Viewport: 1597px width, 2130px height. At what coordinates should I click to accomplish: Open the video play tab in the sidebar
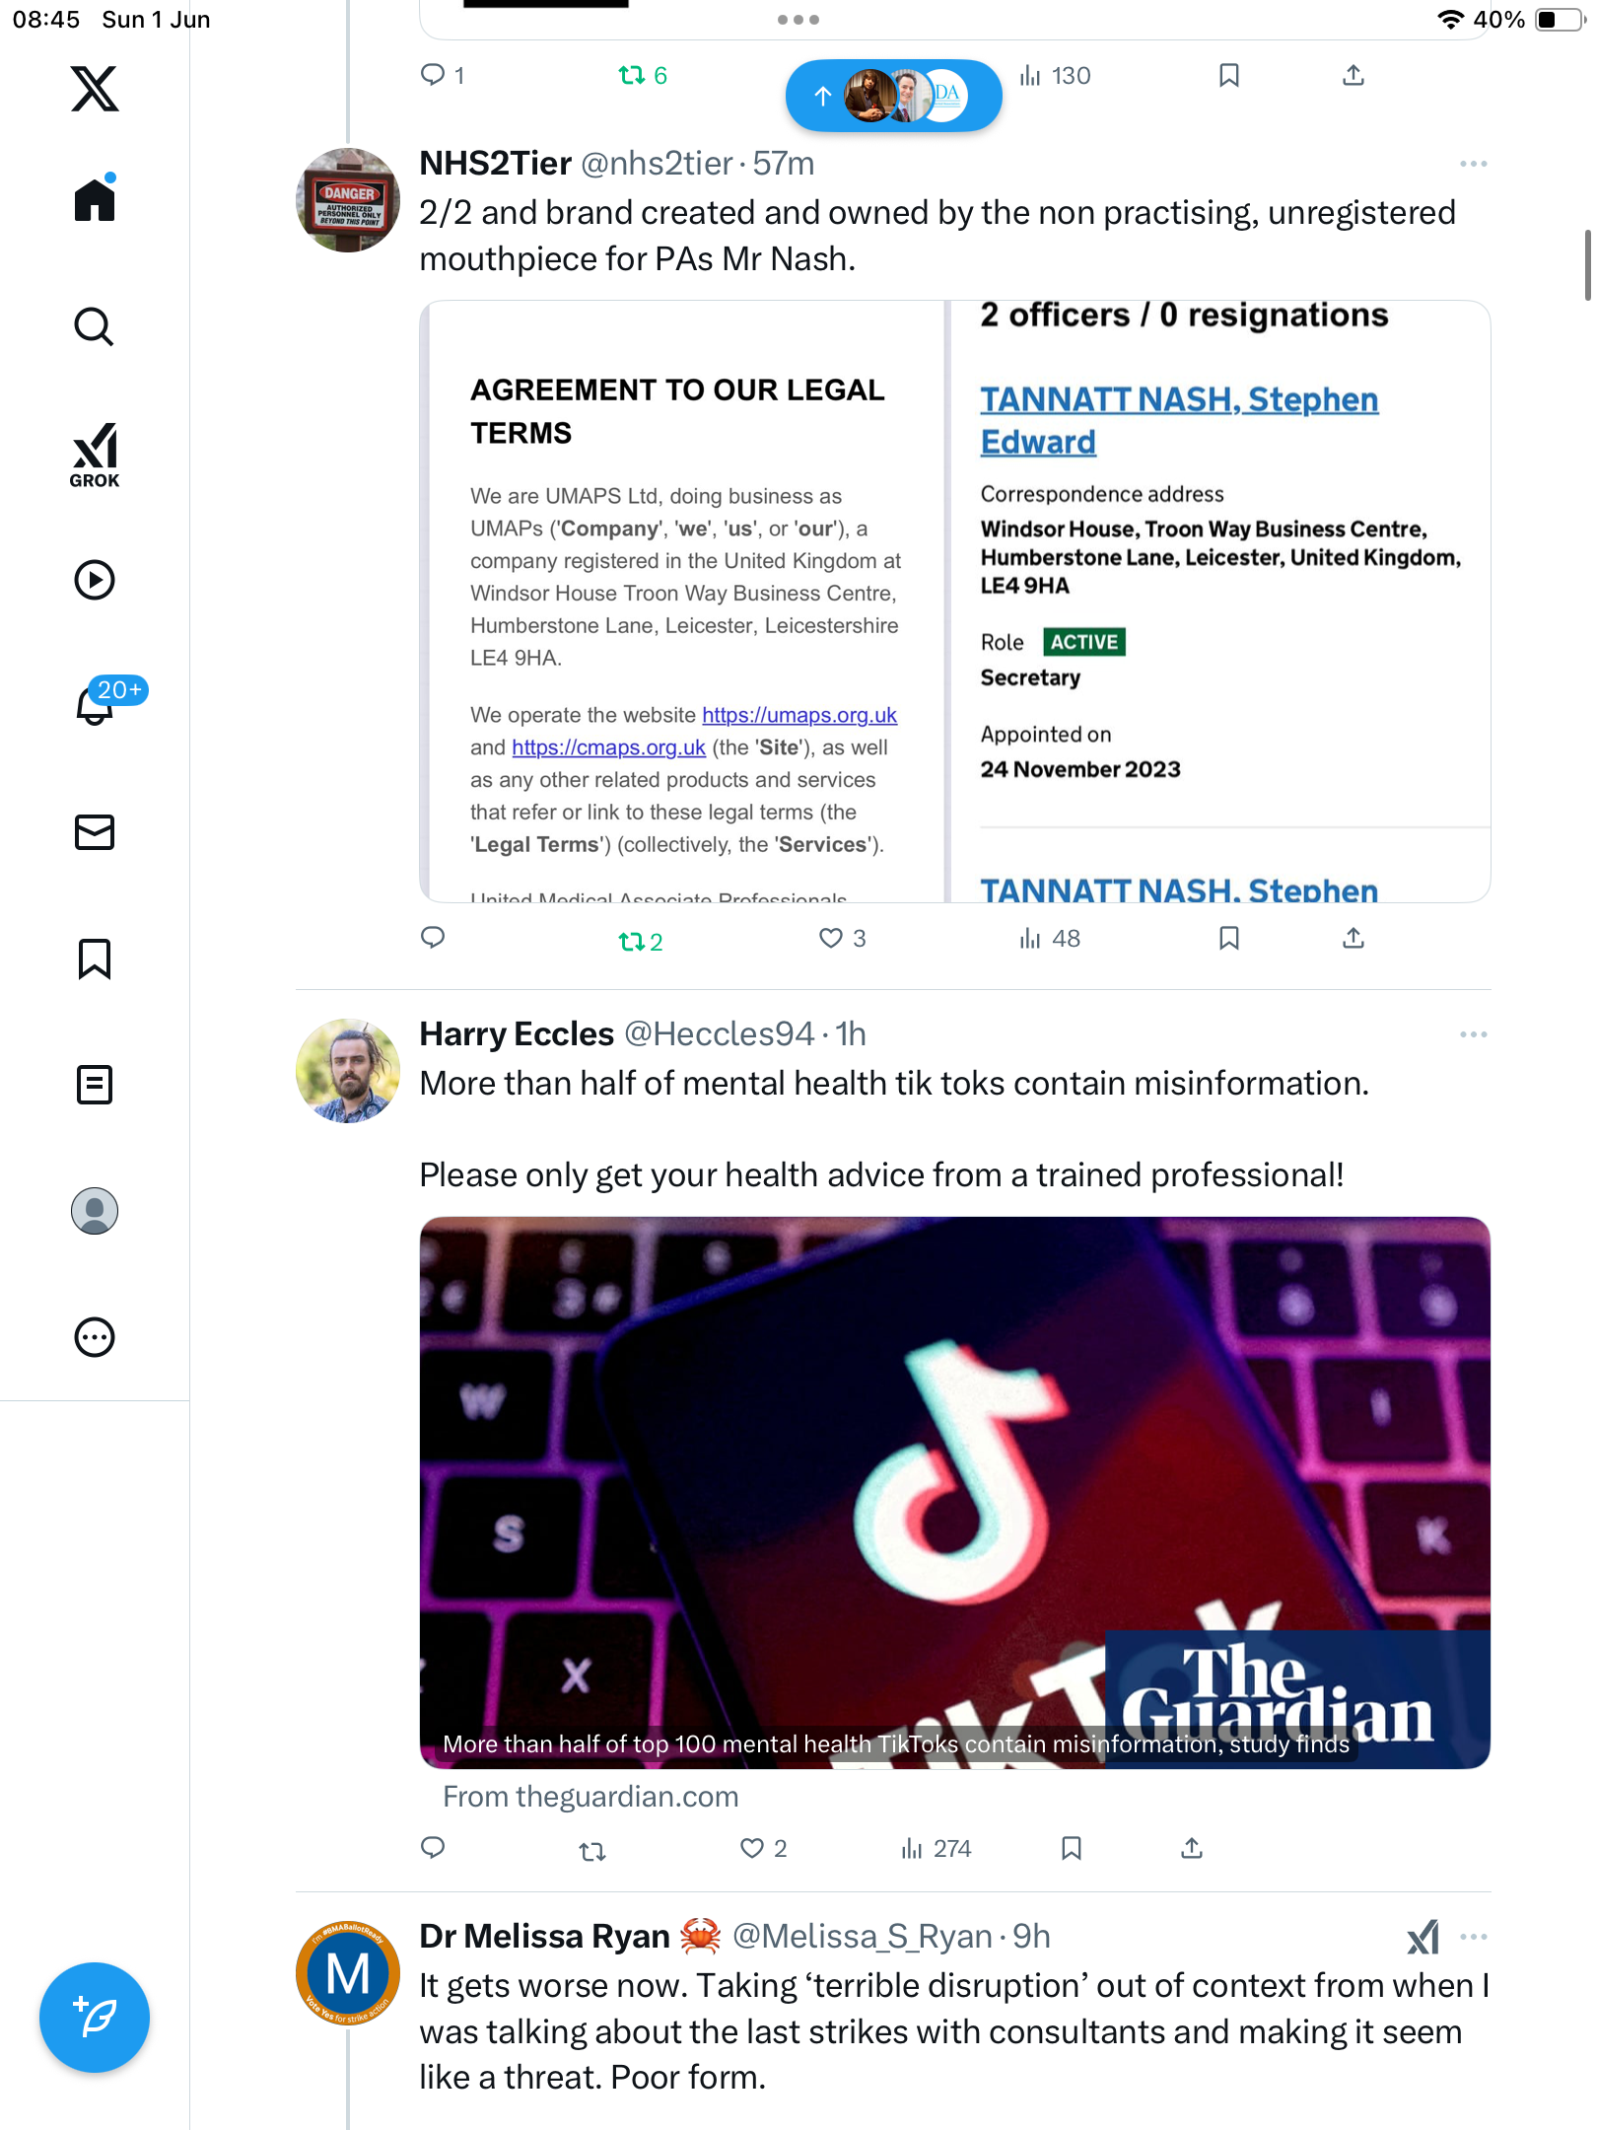95,580
